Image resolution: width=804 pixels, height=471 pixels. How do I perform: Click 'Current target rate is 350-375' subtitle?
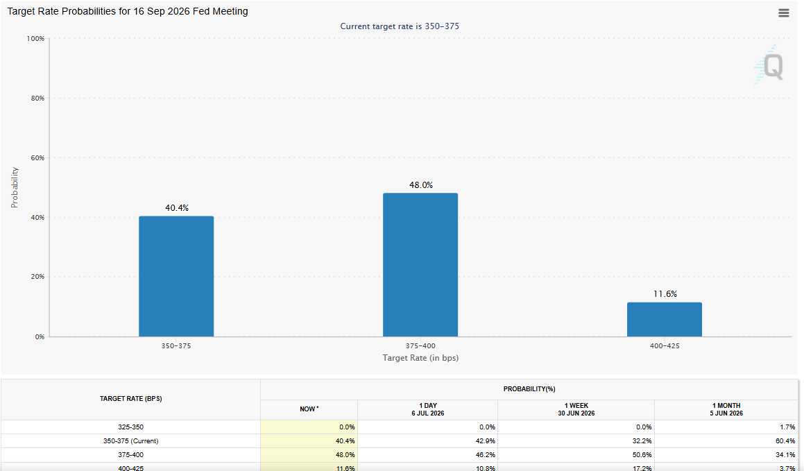[400, 26]
